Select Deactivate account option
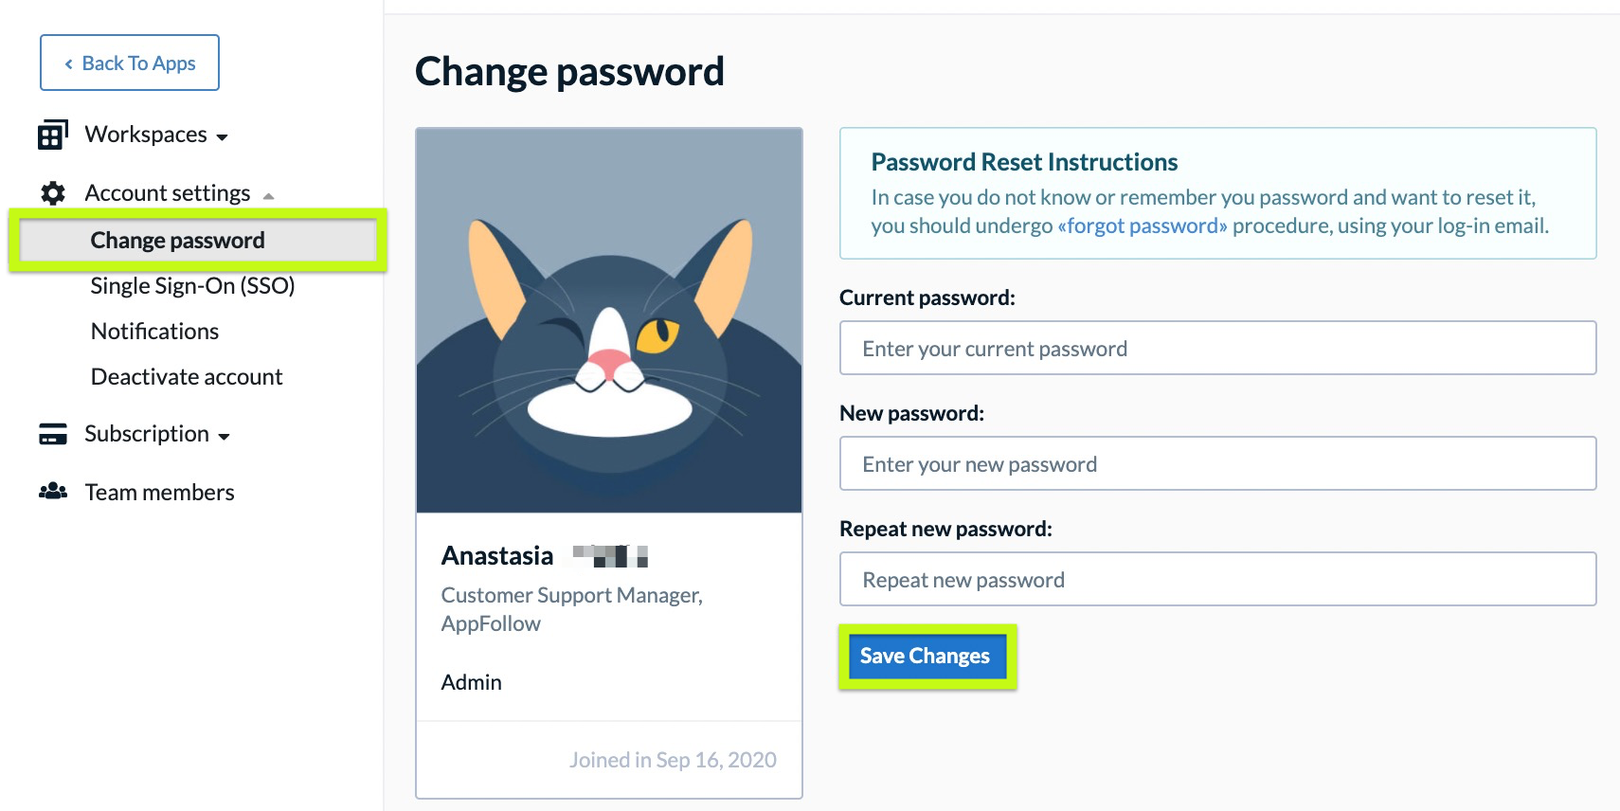 (187, 377)
